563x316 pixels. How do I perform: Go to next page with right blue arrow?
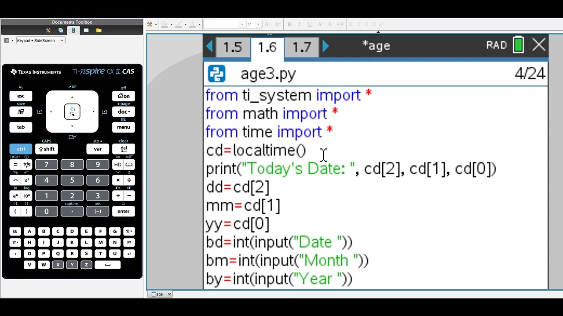click(325, 46)
